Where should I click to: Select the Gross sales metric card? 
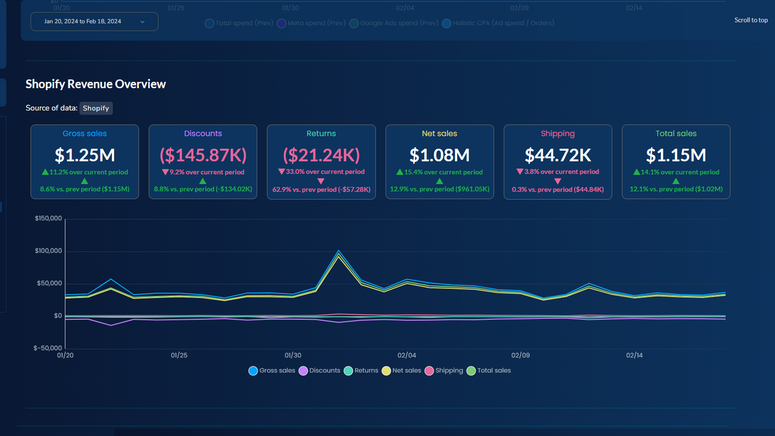point(85,162)
